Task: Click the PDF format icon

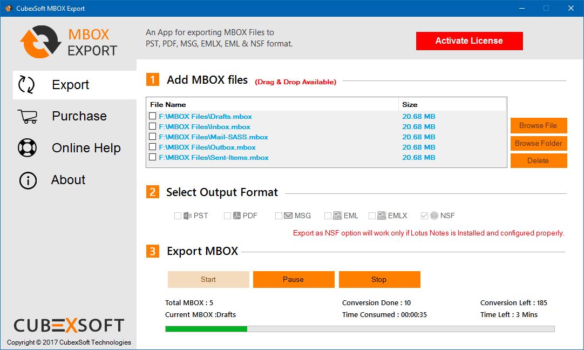Action: 237,216
